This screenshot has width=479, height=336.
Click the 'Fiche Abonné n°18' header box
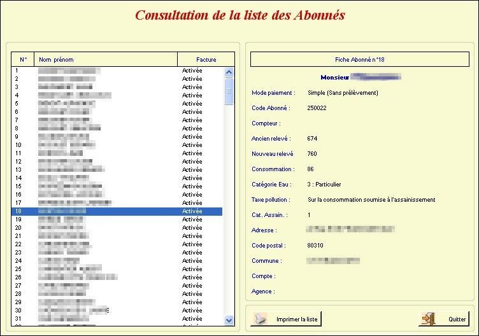pos(359,60)
